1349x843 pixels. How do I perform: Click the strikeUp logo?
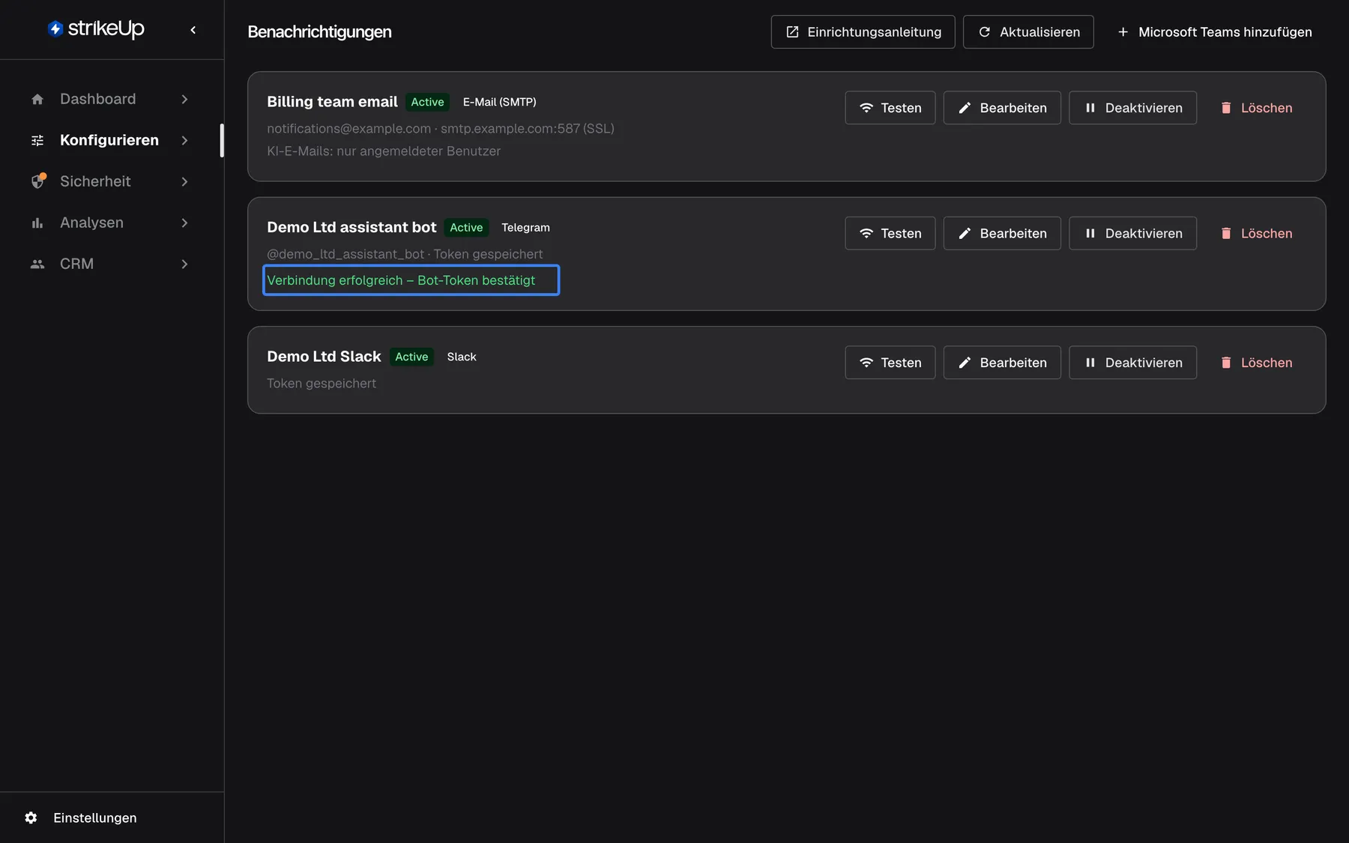point(96,28)
